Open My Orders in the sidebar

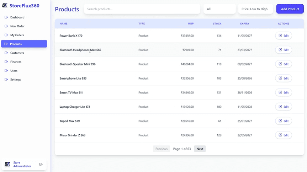point(17,35)
